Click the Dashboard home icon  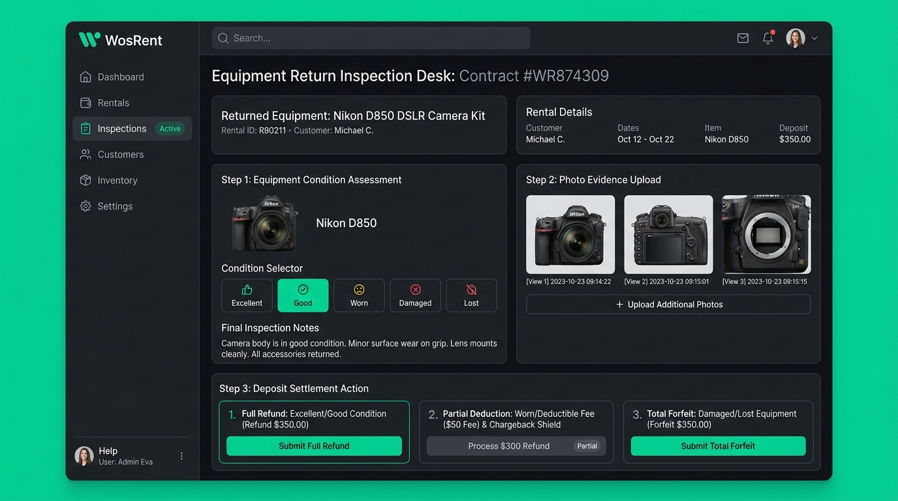[x=85, y=77]
